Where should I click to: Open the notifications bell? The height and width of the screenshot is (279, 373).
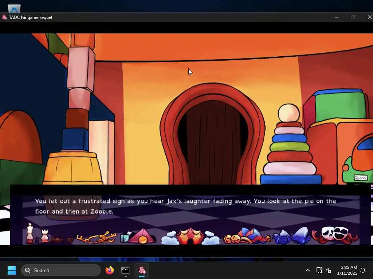(x=363, y=270)
